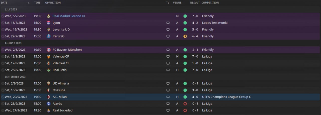321x115 pixels.
Task: Click the Paris SG club badge
Action: pyautogui.click(x=49, y=36)
